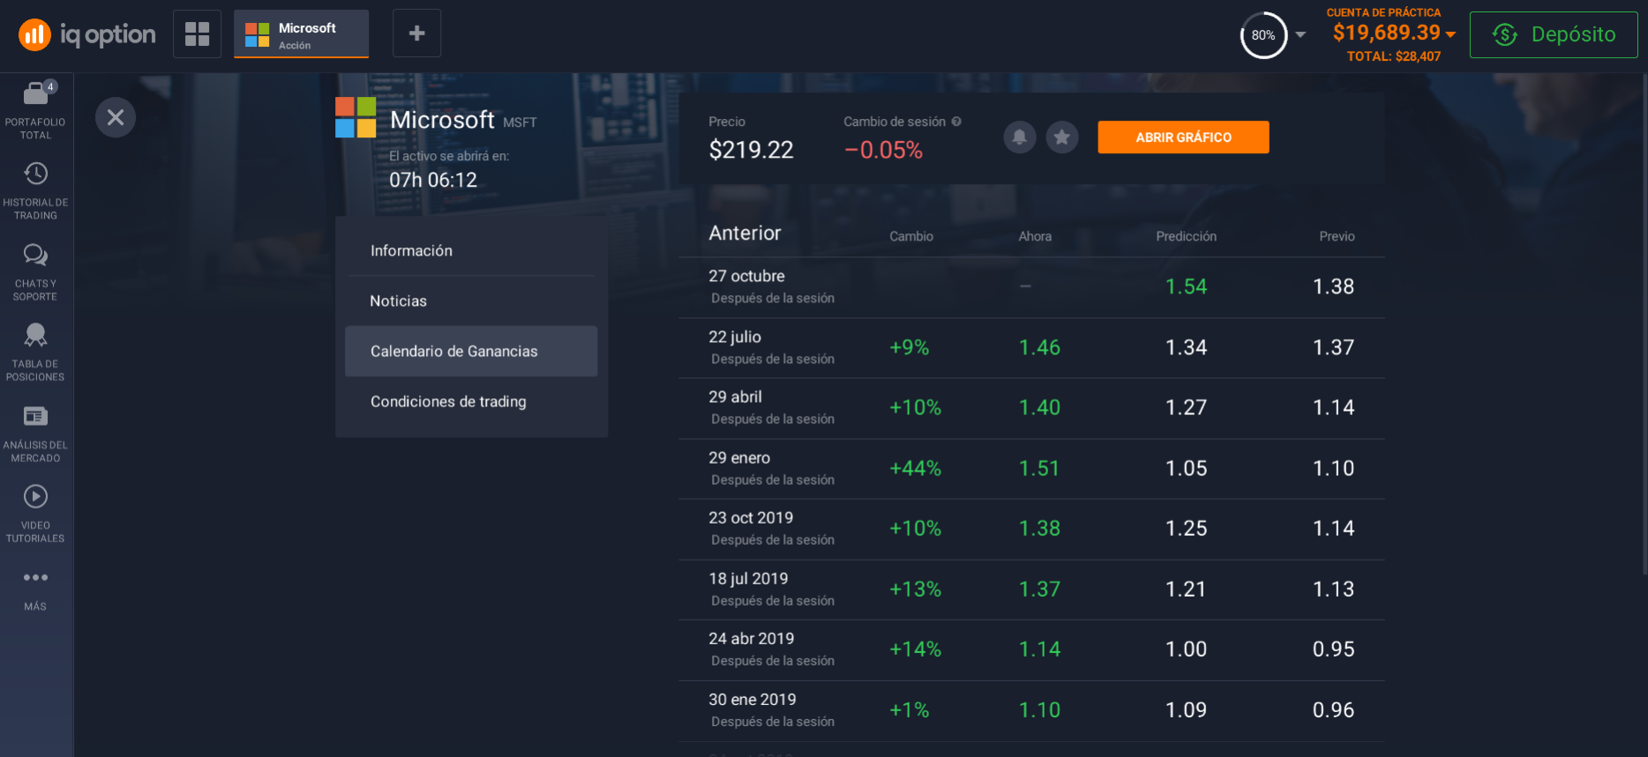Open Historial de Trading
The image size is (1648, 757).
35,191
